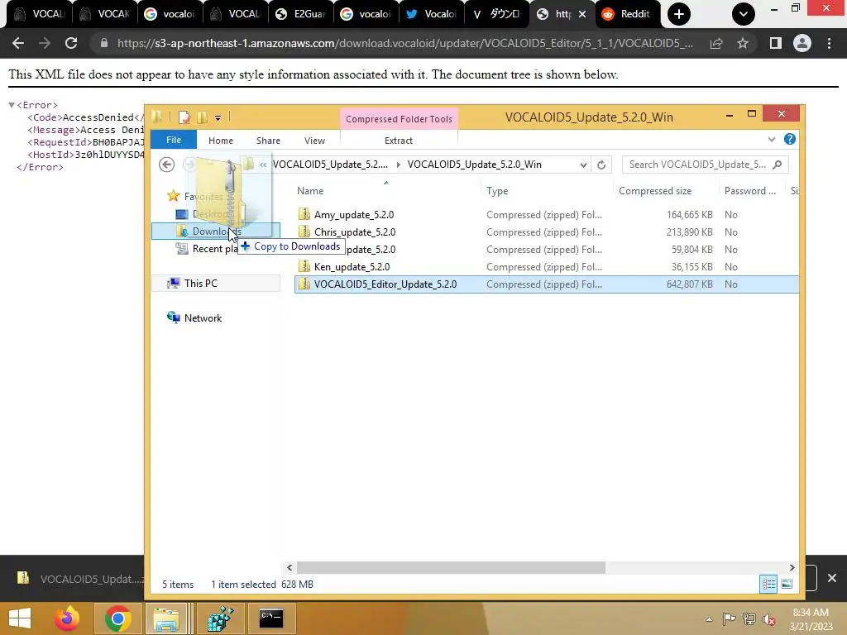Image resolution: width=847 pixels, height=635 pixels.
Task: Click Chrome's forward arrow button
Action: [45, 43]
